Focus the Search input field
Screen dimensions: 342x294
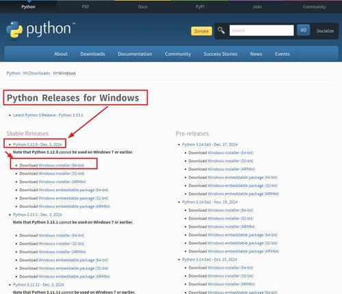click(x=261, y=30)
